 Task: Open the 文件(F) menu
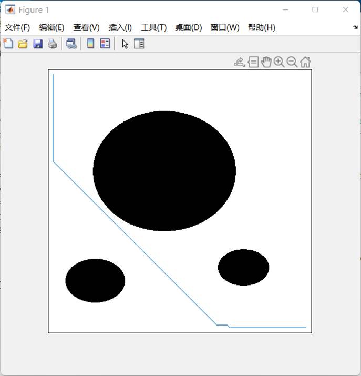17,27
